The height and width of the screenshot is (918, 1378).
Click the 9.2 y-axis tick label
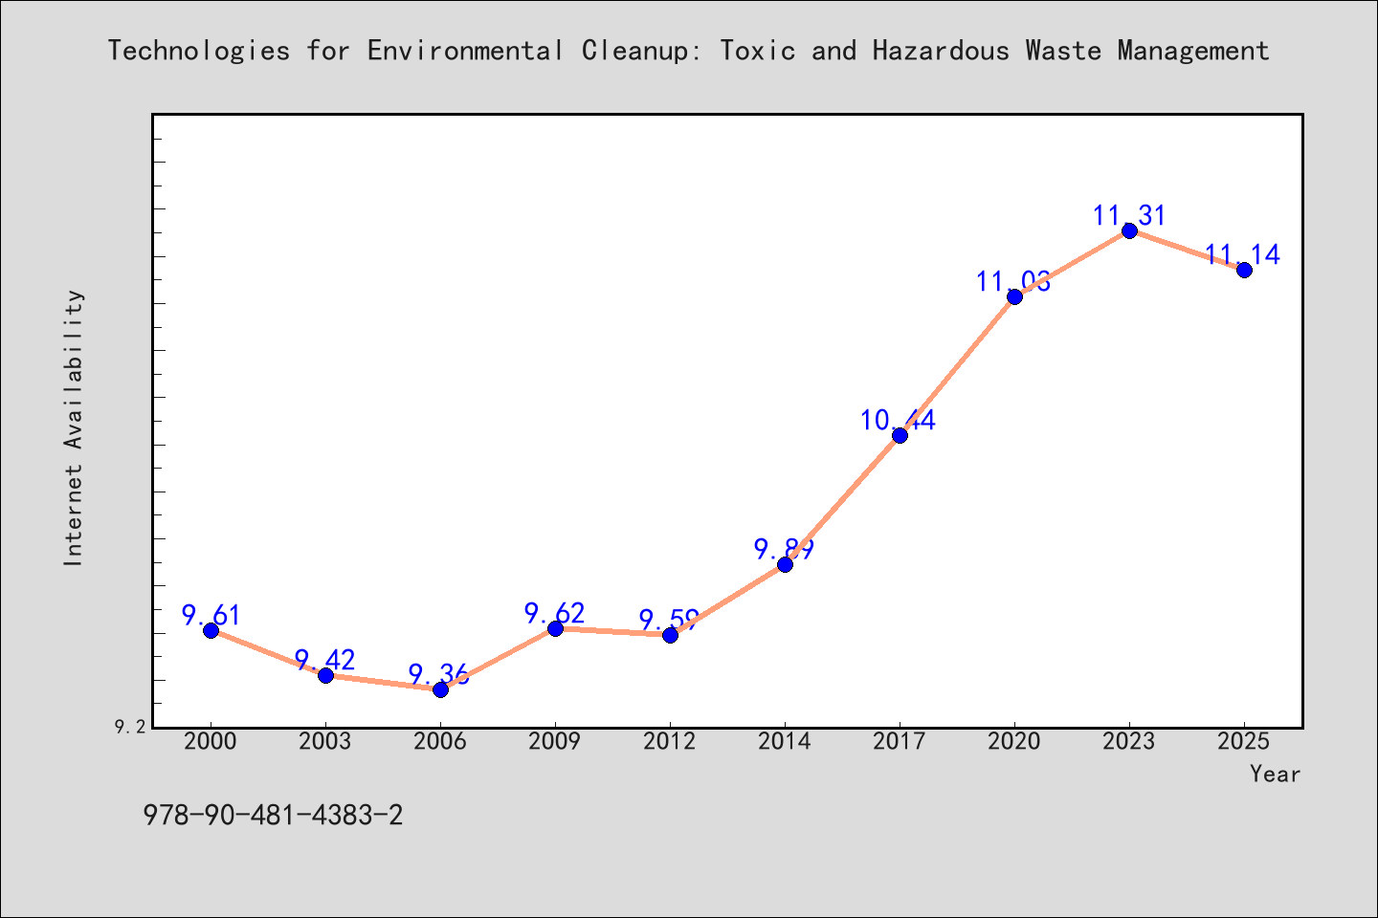pos(130,727)
